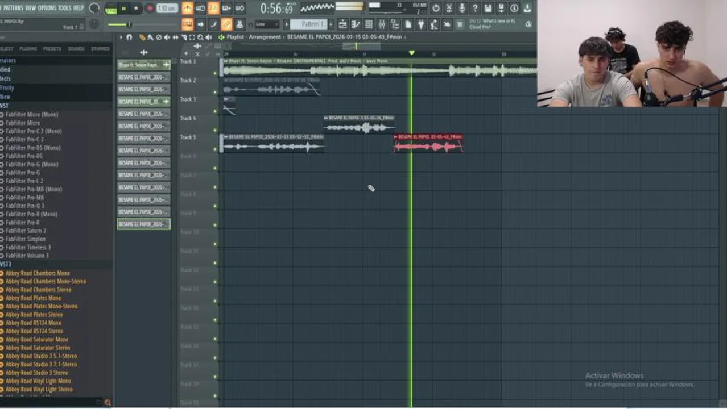Select FabFilter Pro-Q 3 plugin
The image size is (727, 409).
pyautogui.click(x=24, y=206)
